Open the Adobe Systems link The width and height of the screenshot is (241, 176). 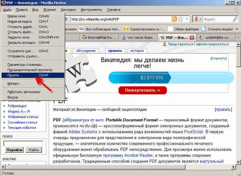[x=83, y=132]
